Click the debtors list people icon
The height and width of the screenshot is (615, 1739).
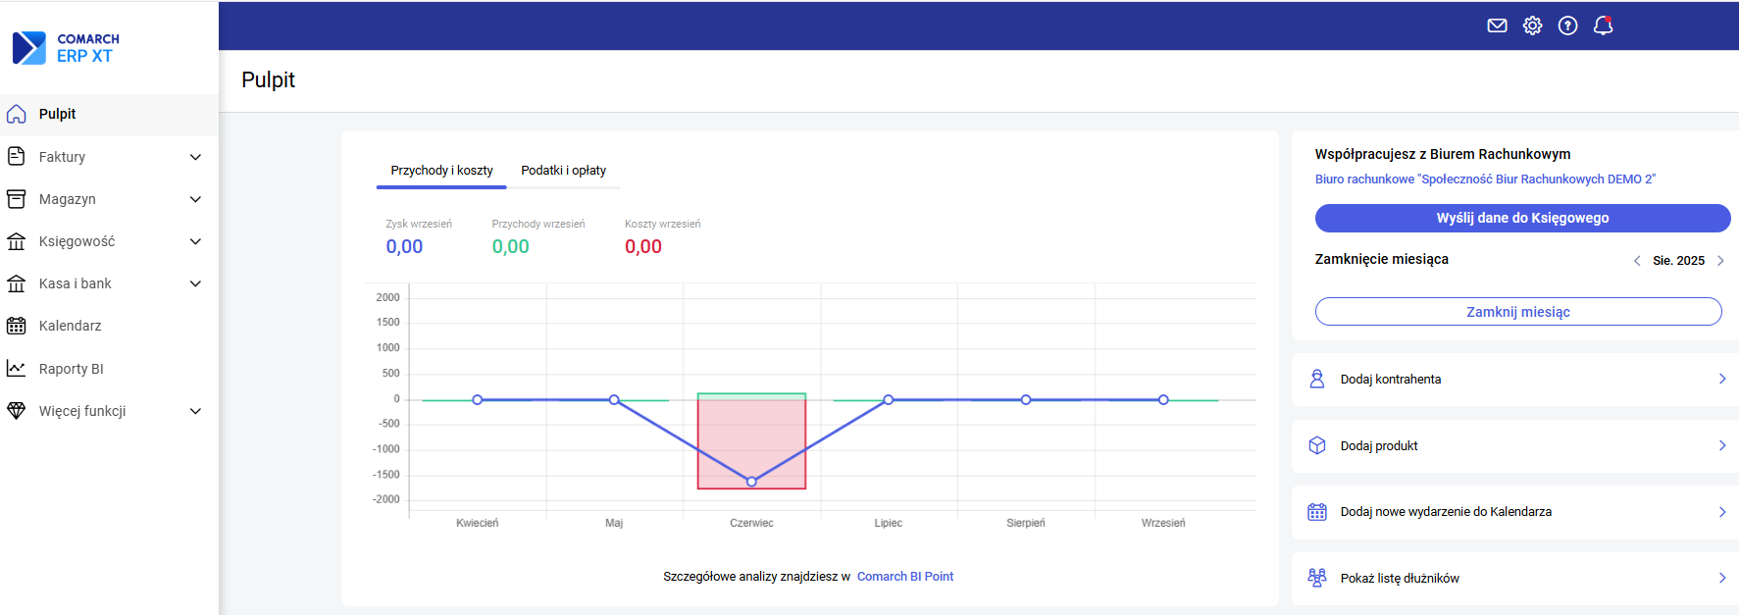pos(1317,578)
